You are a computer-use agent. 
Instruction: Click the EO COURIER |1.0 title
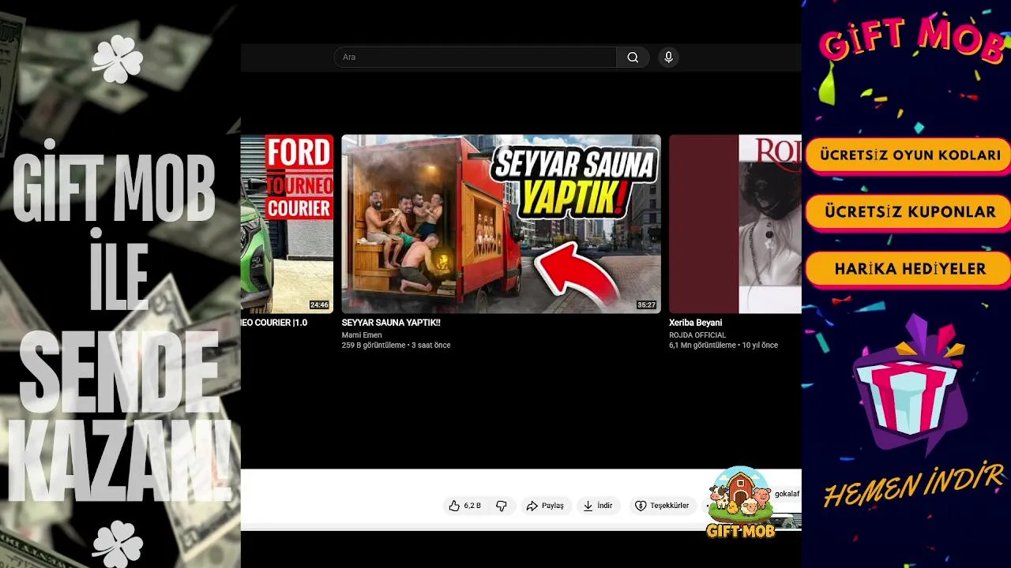[x=274, y=323]
